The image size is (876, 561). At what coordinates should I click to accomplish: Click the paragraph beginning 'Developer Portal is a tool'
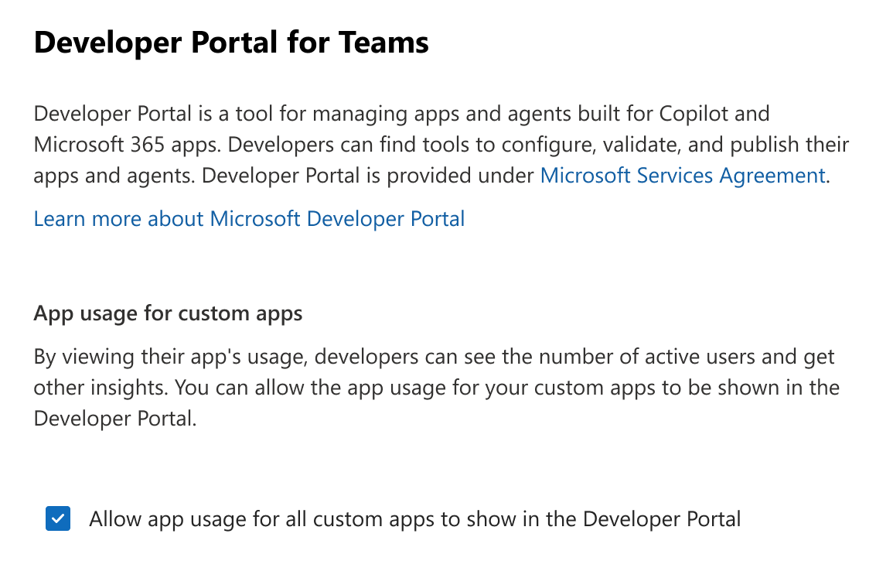tap(441, 145)
